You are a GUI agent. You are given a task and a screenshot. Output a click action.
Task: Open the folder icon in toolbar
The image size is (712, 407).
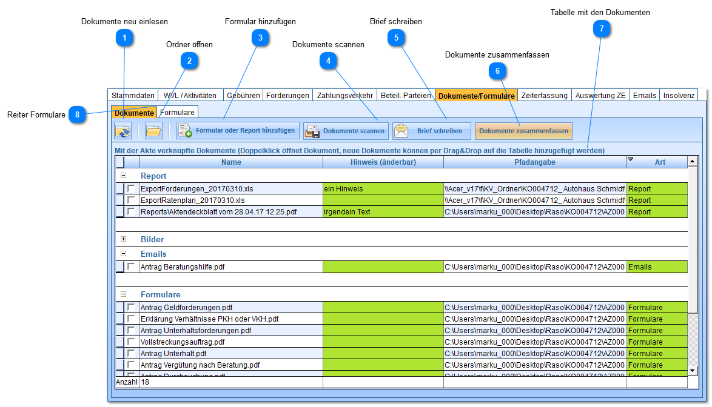(x=153, y=131)
